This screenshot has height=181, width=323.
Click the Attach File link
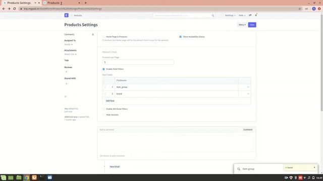tap(69, 54)
